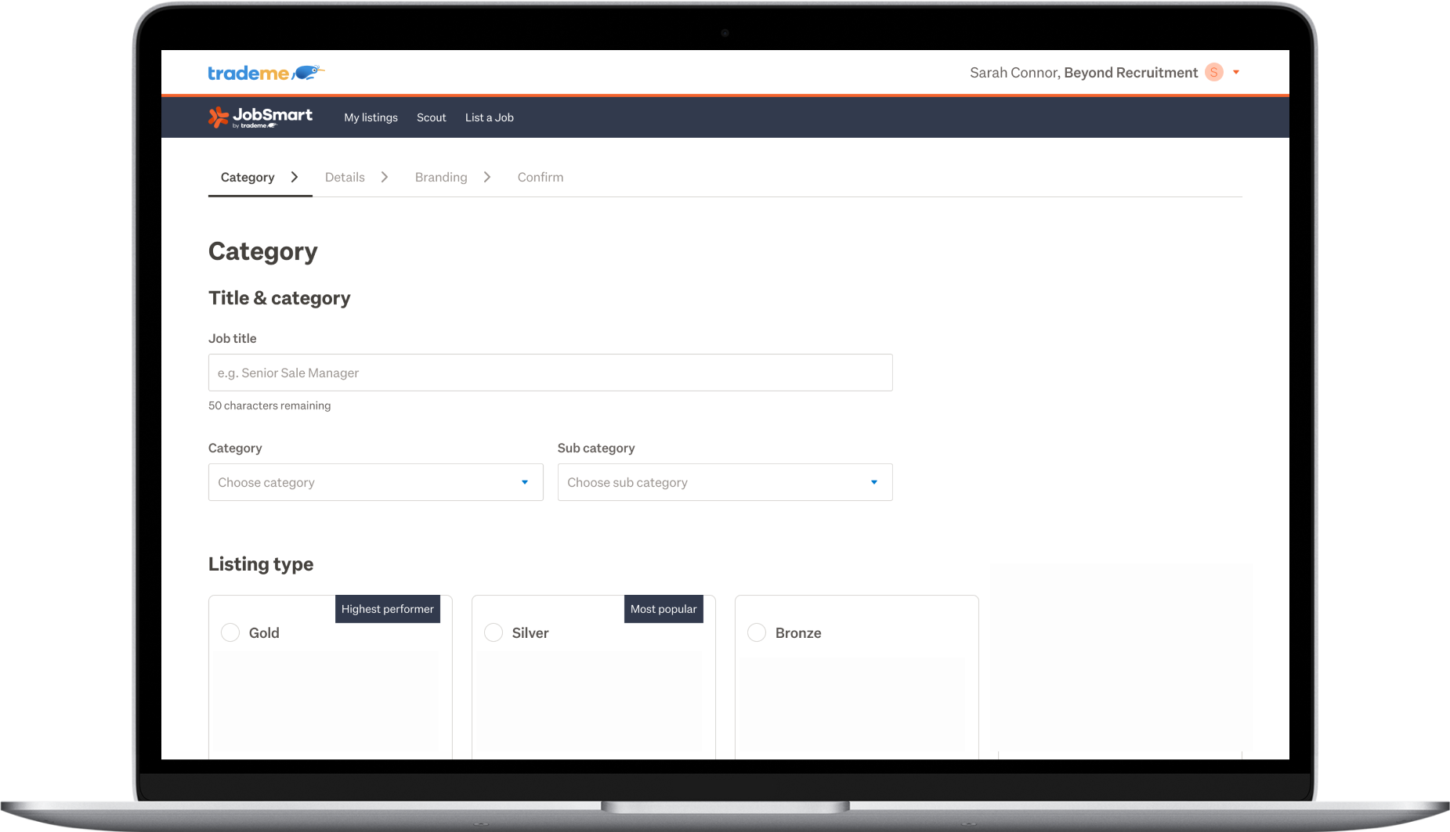Viewport: 1450px width, 832px height.
Task: Open the Scout section
Action: pos(431,117)
